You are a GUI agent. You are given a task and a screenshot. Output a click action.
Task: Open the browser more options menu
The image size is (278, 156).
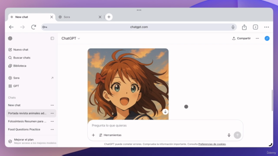[266, 27]
